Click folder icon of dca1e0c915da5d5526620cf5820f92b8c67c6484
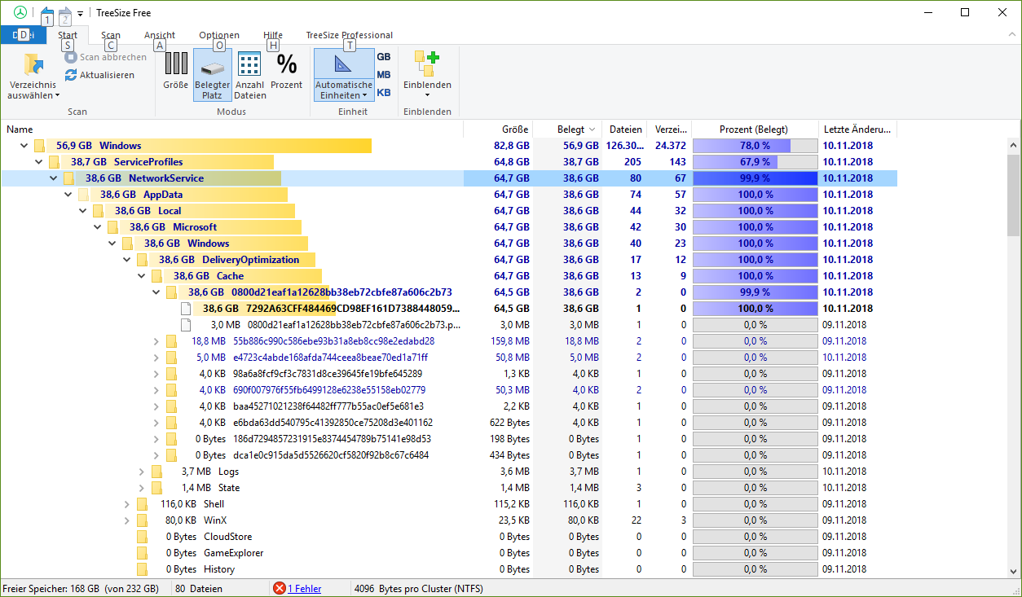1022x597 pixels. [171, 455]
